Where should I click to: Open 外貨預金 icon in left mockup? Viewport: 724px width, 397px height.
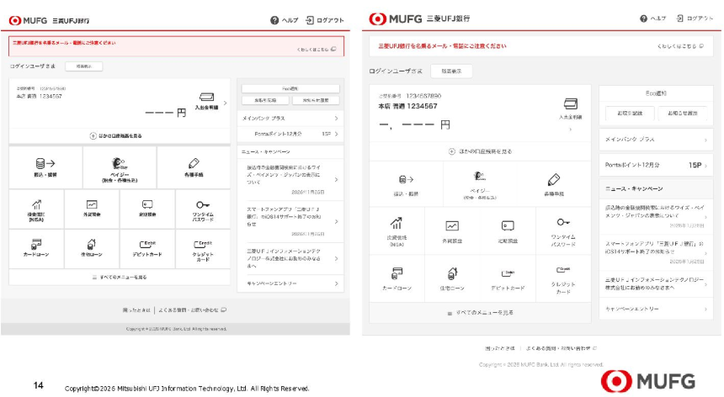pos(92,204)
